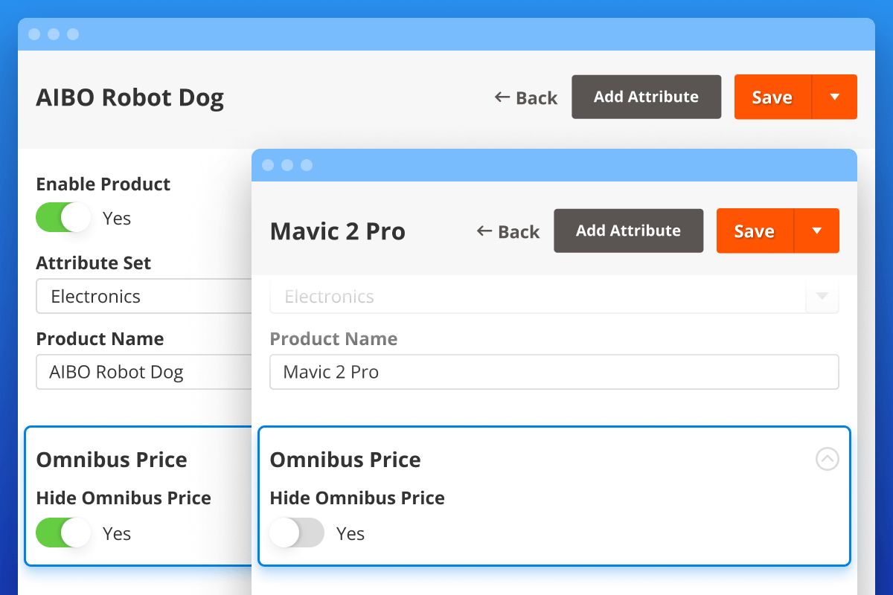Go Back from AIBO Robot Dog page

(x=526, y=97)
